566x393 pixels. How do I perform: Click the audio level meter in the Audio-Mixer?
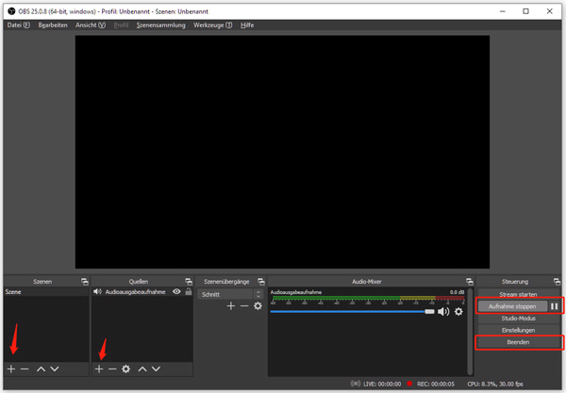click(368, 298)
